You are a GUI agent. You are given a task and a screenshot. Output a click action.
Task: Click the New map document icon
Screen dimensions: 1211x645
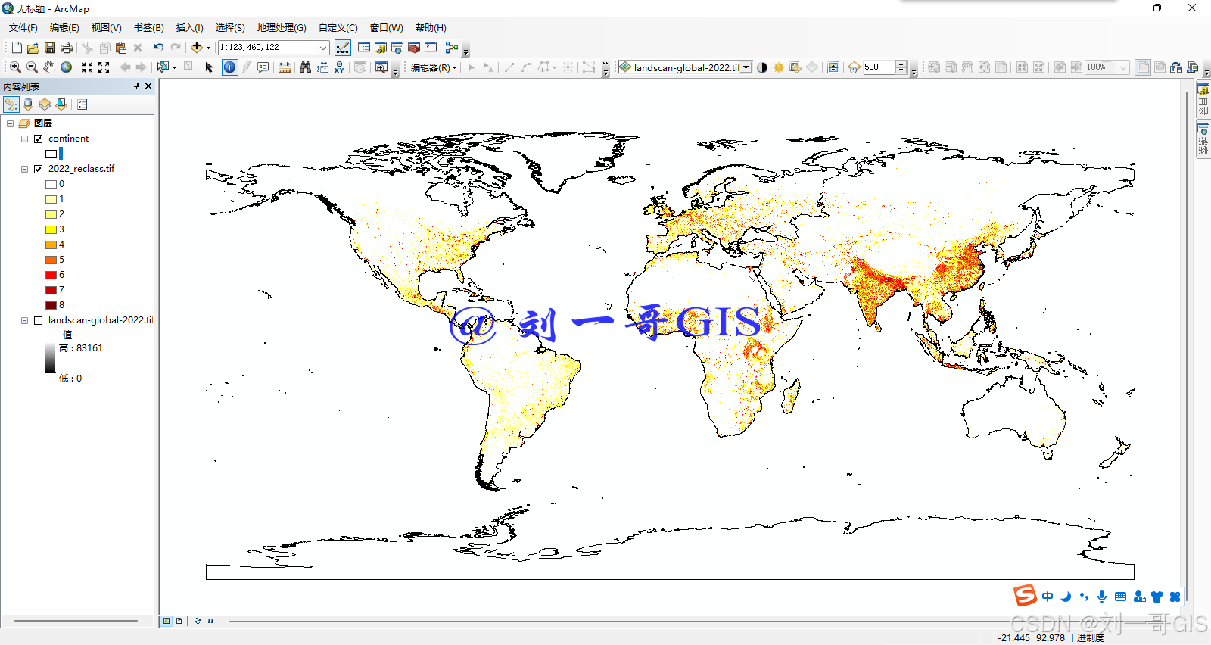pos(17,48)
